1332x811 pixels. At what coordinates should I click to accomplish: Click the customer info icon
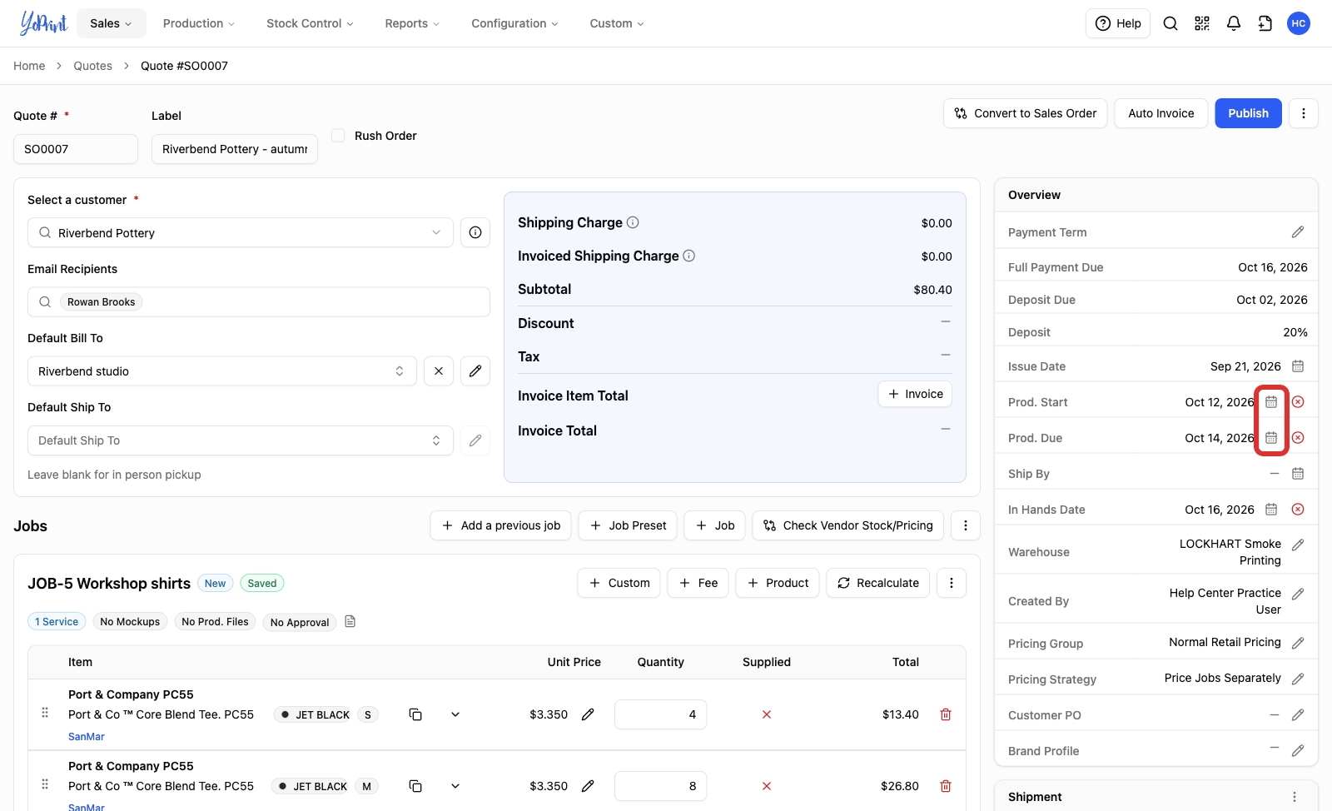point(475,232)
